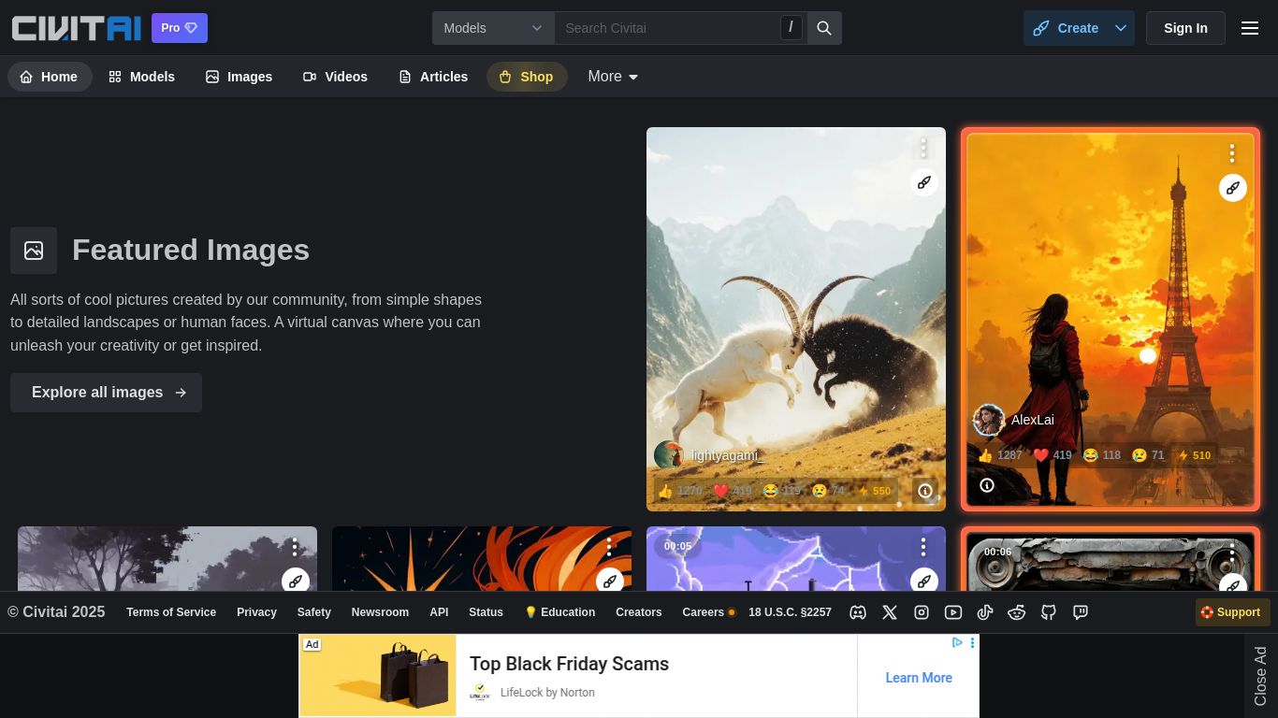Open the Discord link in footer
The height and width of the screenshot is (718, 1278).
[x=858, y=612]
